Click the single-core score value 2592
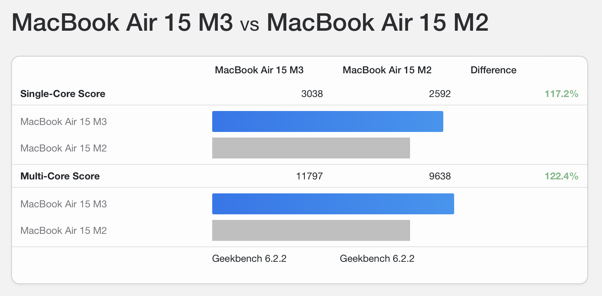 [440, 94]
